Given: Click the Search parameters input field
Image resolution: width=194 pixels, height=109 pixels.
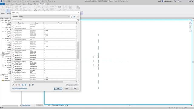Looking at the screenshot, I should 45,20.
